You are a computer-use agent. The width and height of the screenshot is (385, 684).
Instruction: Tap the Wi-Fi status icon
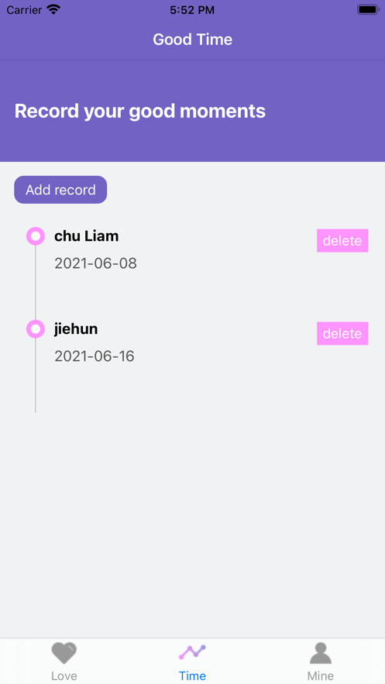click(53, 9)
